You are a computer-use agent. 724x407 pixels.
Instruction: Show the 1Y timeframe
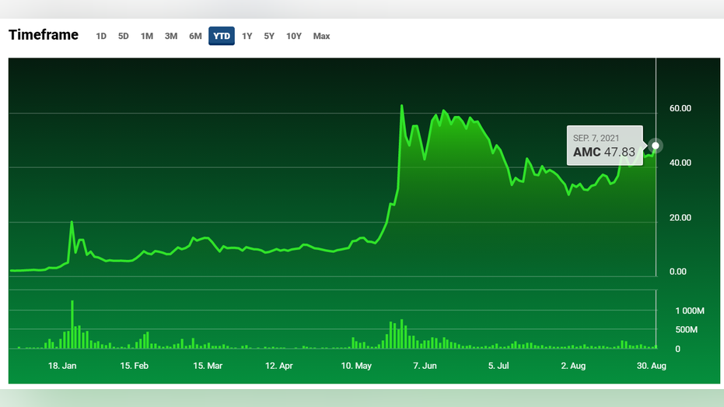click(247, 36)
